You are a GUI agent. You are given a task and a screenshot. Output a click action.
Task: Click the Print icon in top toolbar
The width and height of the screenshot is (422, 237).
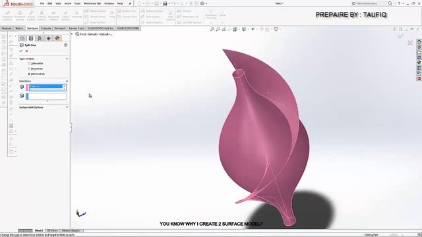[165, 3]
